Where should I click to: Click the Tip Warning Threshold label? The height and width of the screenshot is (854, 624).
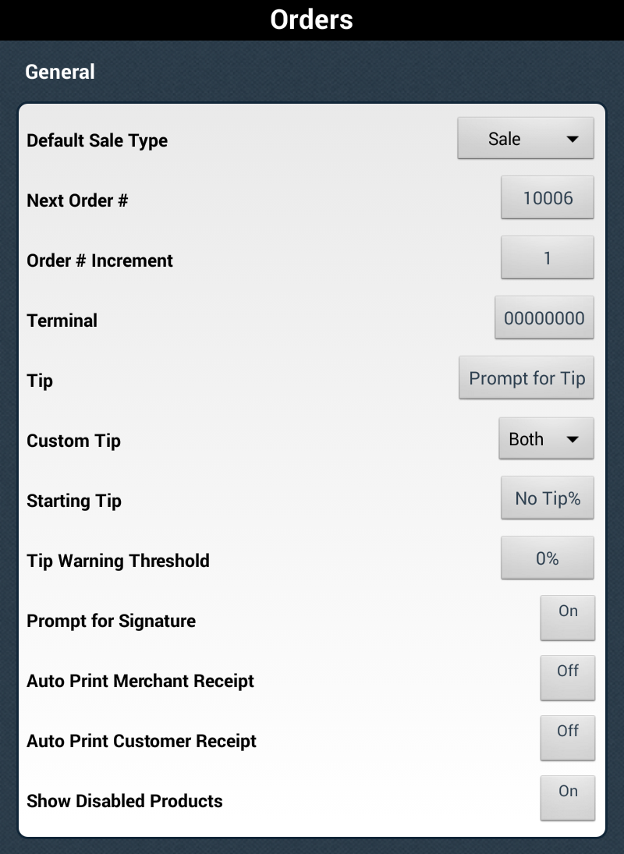[118, 562]
